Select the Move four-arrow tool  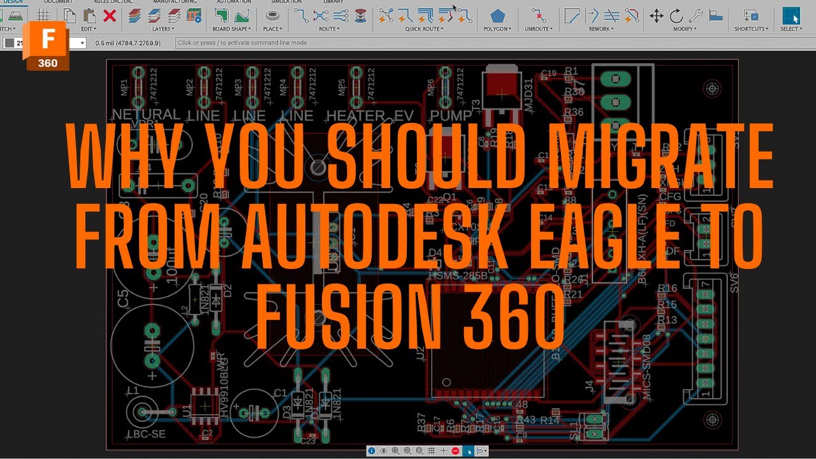coord(656,16)
